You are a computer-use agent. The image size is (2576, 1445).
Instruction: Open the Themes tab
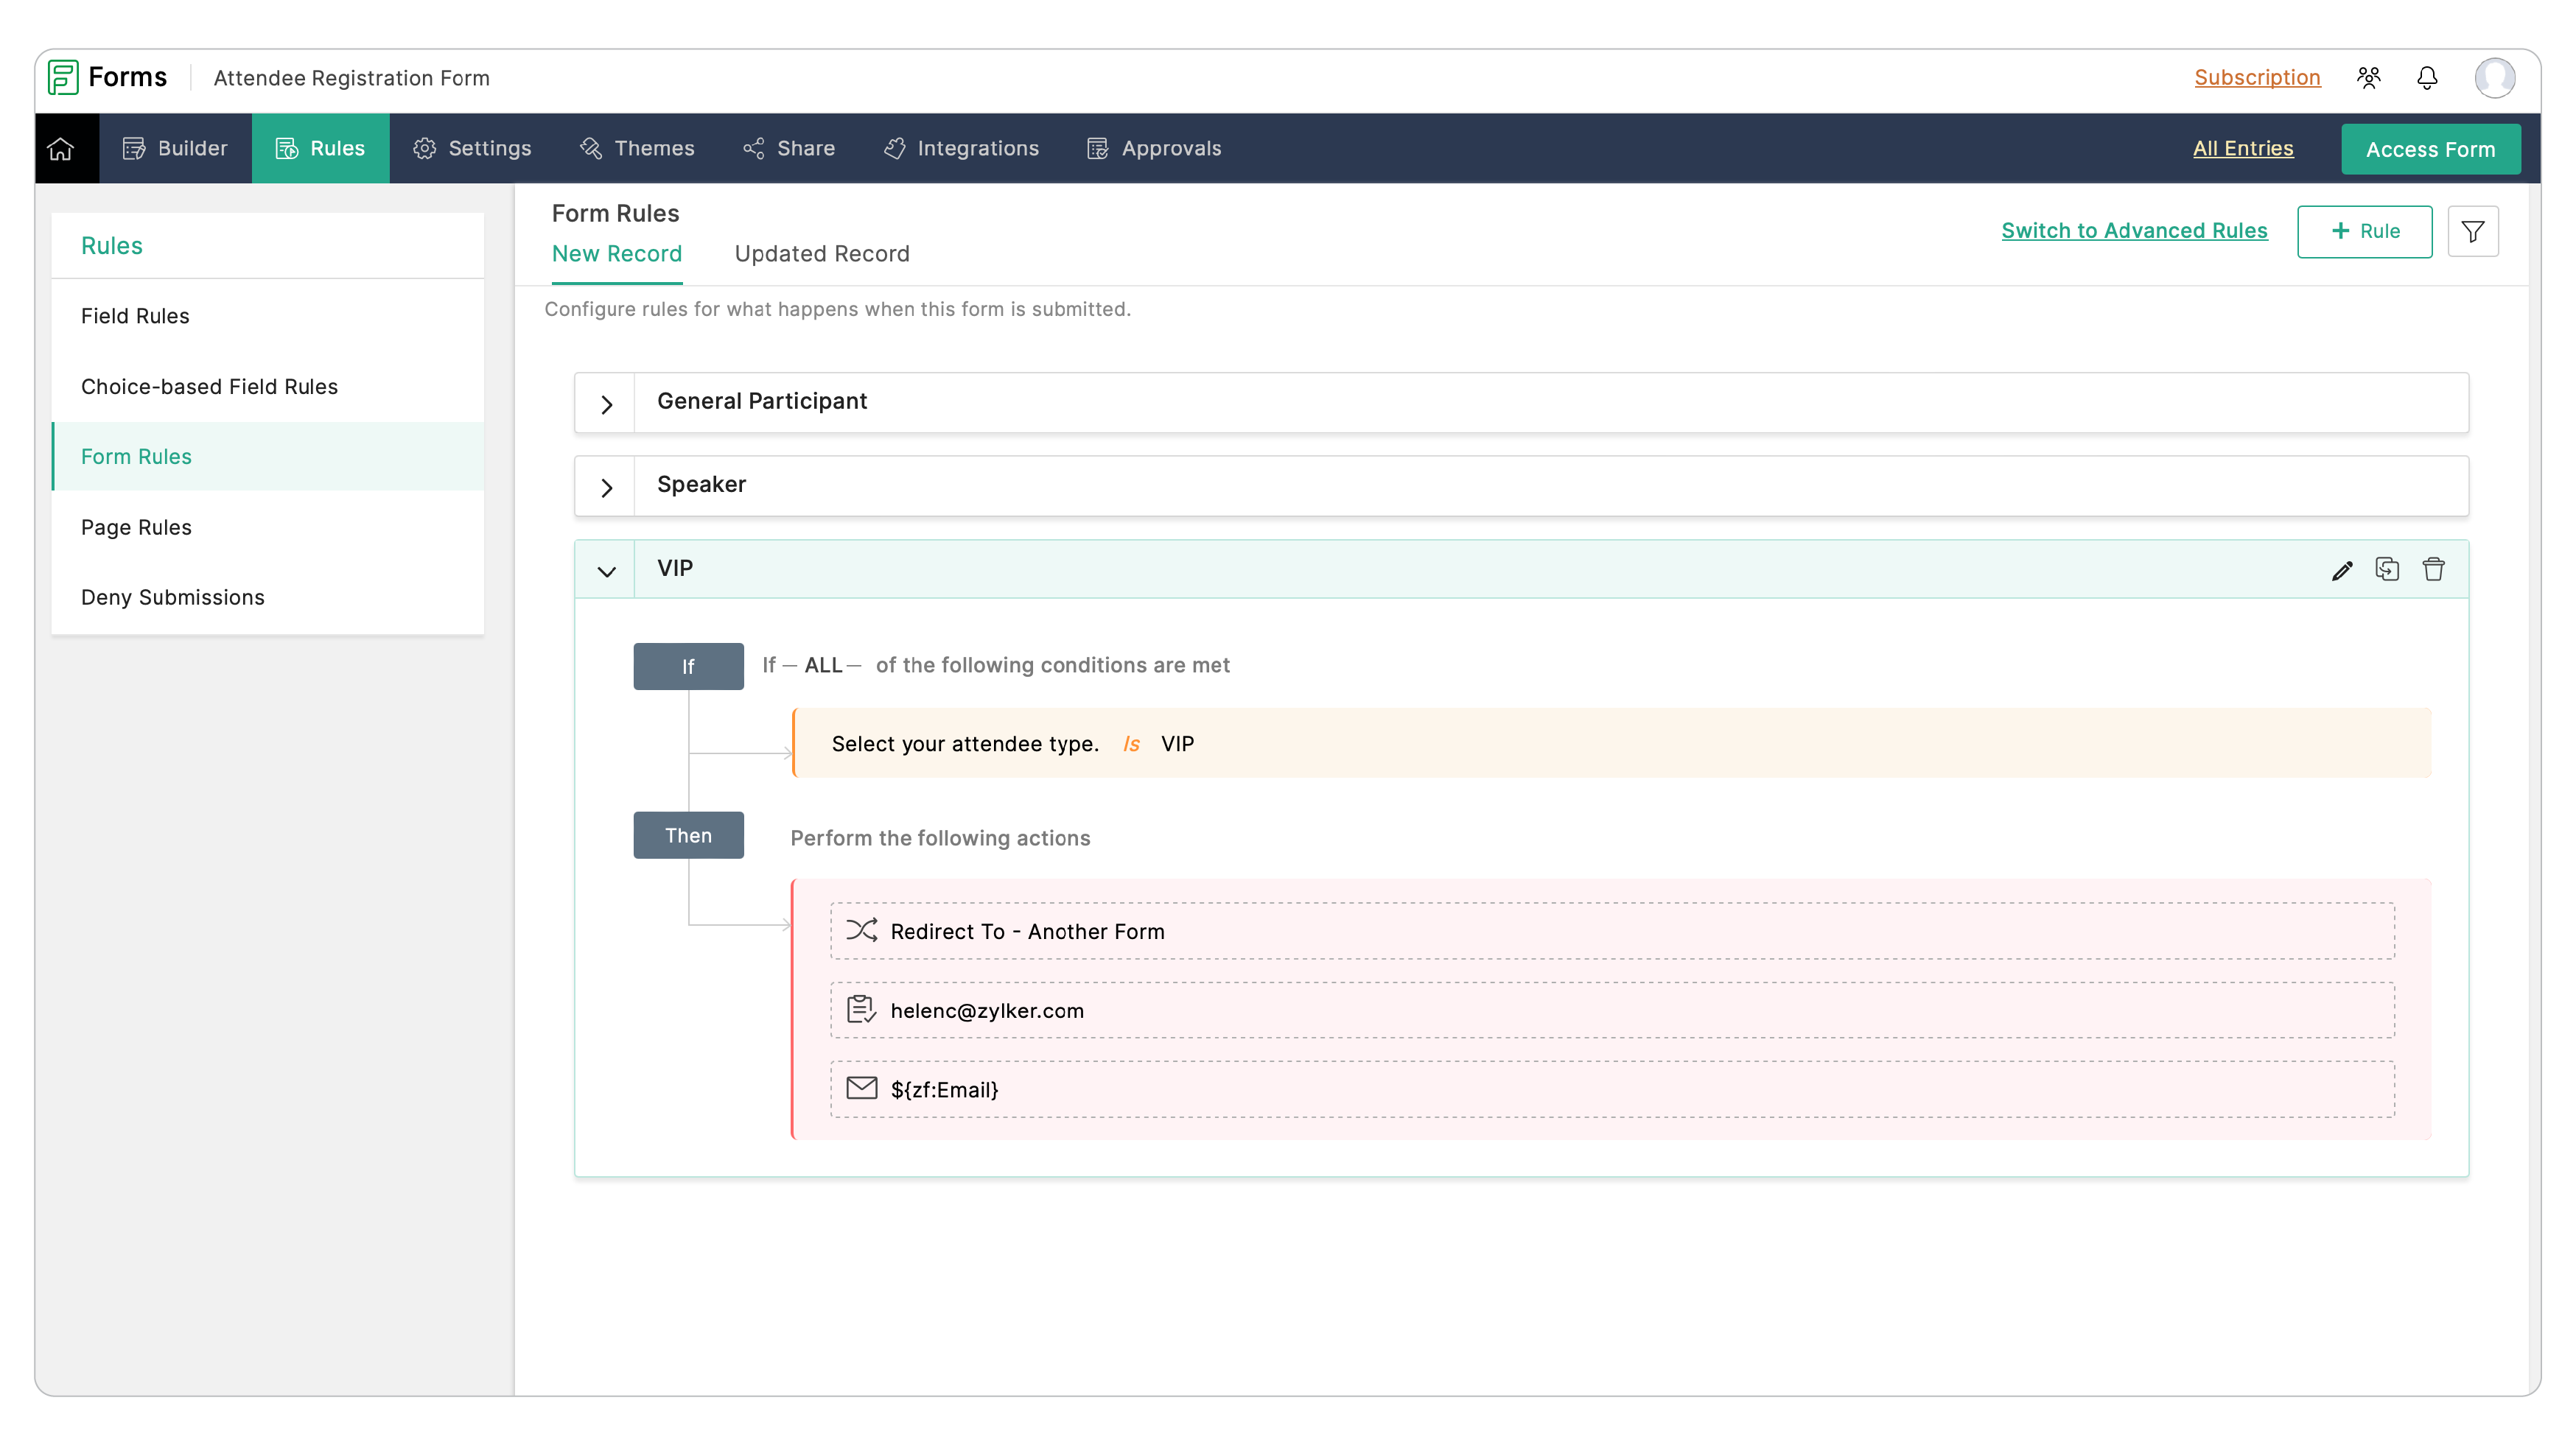coord(637,148)
